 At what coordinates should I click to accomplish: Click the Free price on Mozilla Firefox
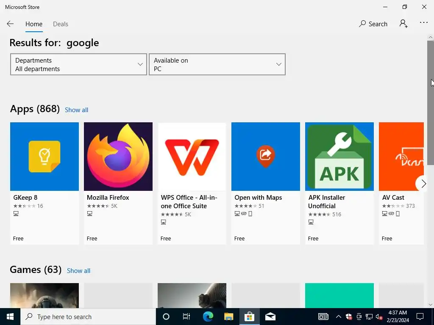(x=92, y=239)
